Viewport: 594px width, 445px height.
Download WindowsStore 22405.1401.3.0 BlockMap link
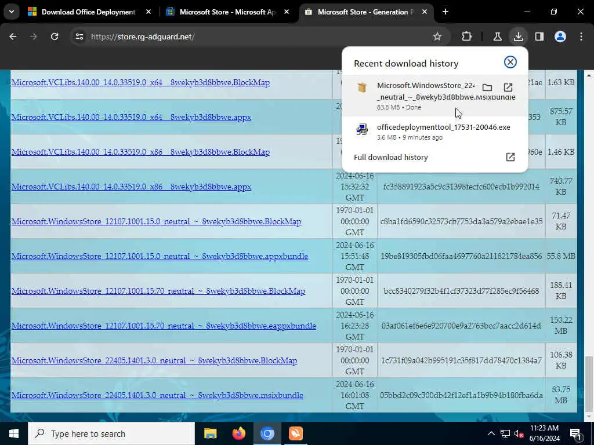[154, 361]
